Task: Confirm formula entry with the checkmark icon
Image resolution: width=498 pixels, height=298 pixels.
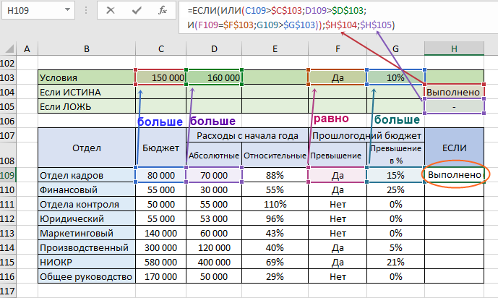Action: click(x=137, y=10)
